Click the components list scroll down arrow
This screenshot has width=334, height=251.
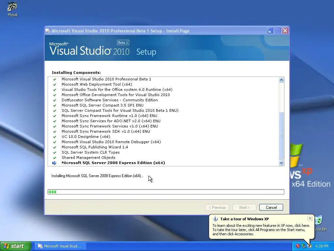click(281, 163)
